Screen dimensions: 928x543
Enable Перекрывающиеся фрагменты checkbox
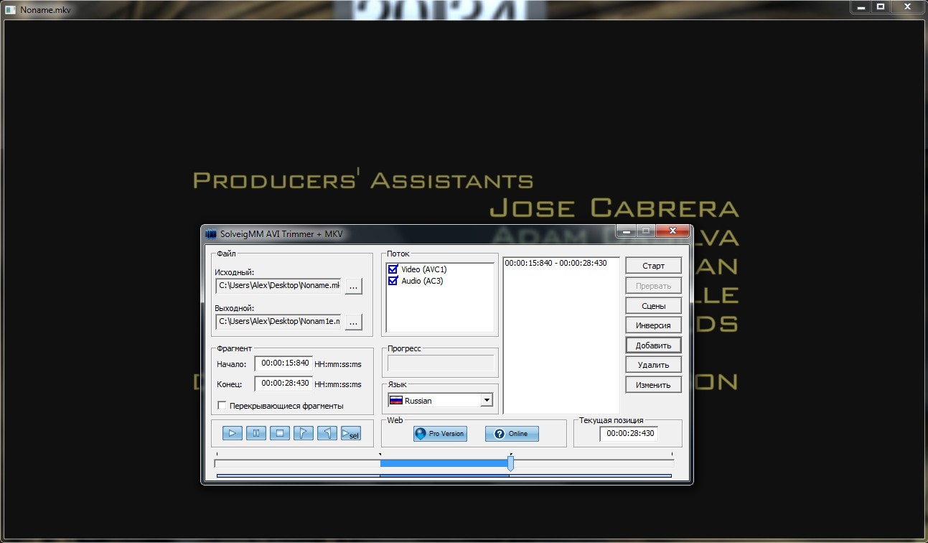(x=222, y=406)
